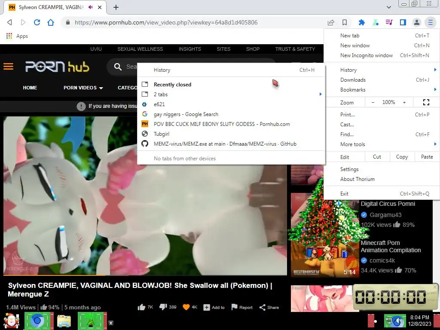The height and width of the screenshot is (330, 440).
Task: Switch to the Christmas tree app on taskbar
Action: 91,321
